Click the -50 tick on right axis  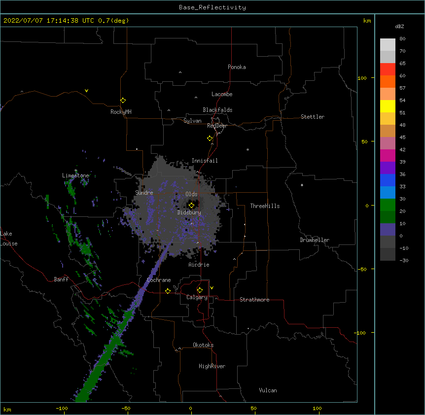click(362, 269)
